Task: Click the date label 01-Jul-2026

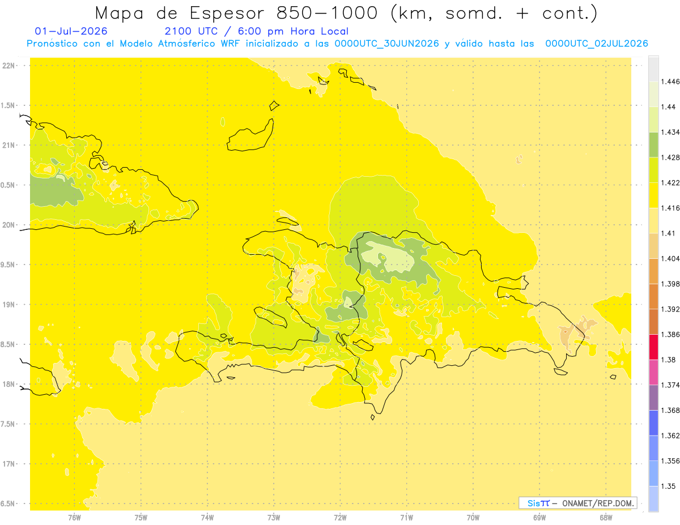Action: click(x=71, y=31)
